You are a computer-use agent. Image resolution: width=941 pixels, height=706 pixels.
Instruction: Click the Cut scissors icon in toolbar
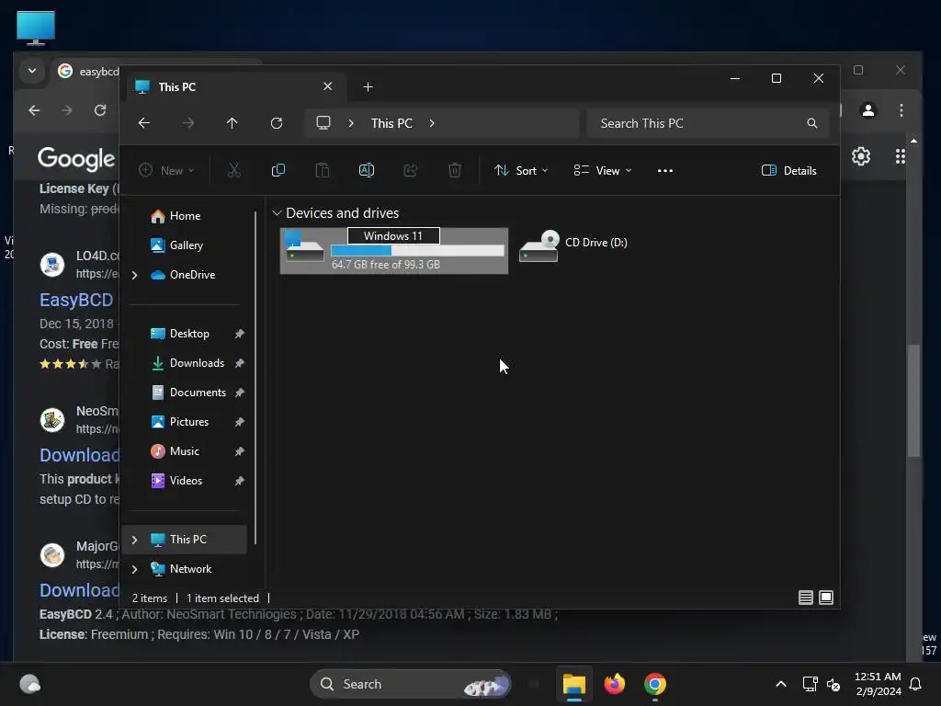coord(234,170)
